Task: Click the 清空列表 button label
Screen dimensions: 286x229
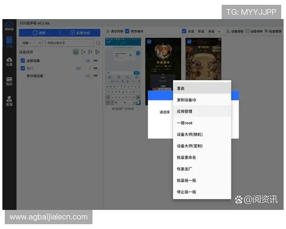Action: coord(117,31)
